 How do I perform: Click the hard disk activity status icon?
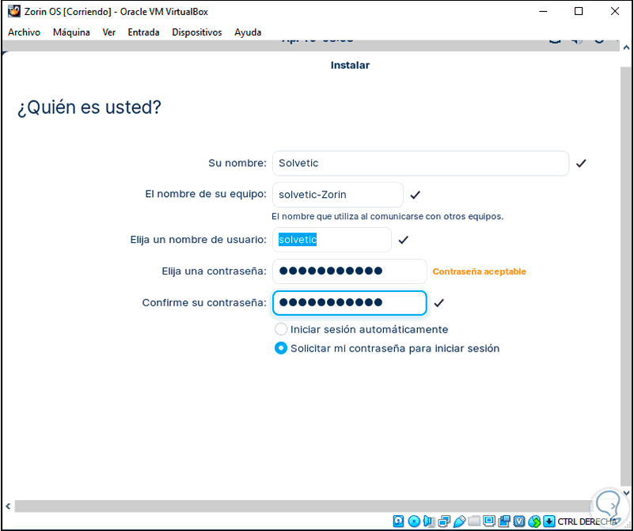[398, 522]
